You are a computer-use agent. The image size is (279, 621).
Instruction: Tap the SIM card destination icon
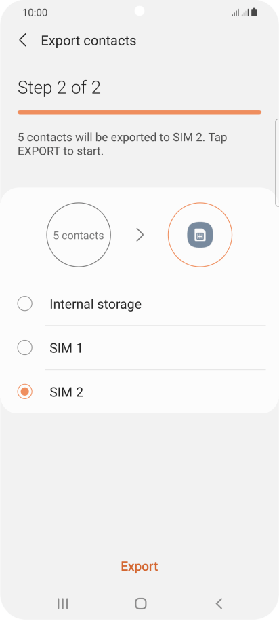click(x=200, y=236)
